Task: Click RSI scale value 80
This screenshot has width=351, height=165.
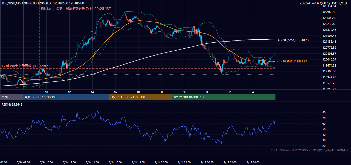Action: [324, 112]
